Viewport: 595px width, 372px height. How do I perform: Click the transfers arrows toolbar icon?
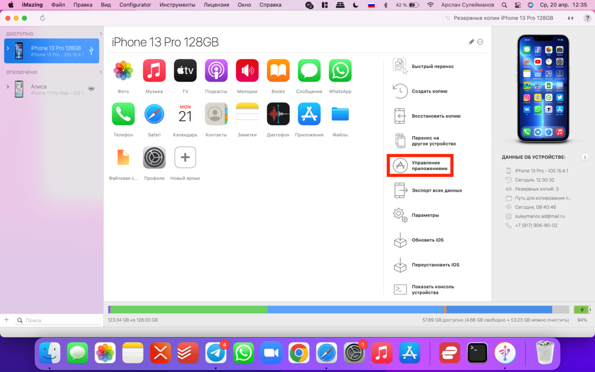click(571, 18)
